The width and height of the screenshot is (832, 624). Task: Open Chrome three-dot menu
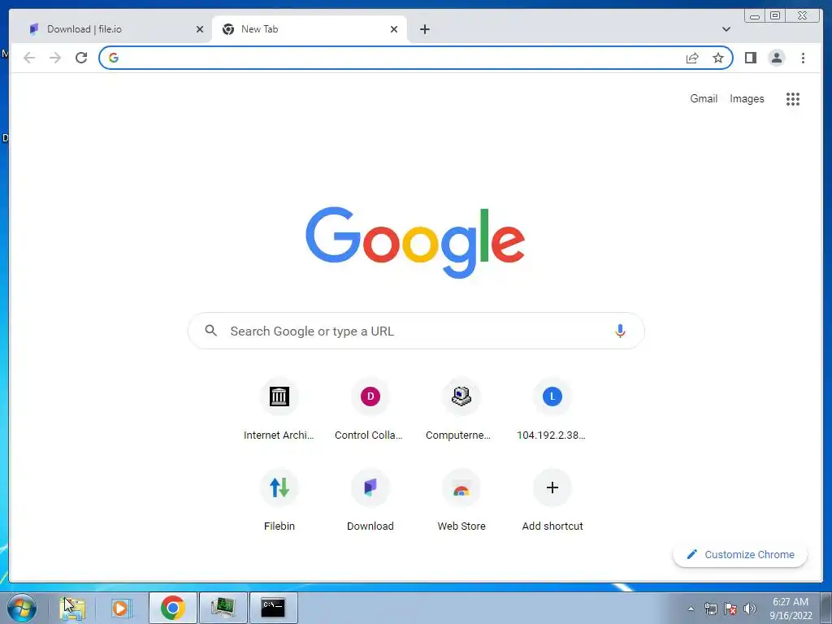(803, 58)
